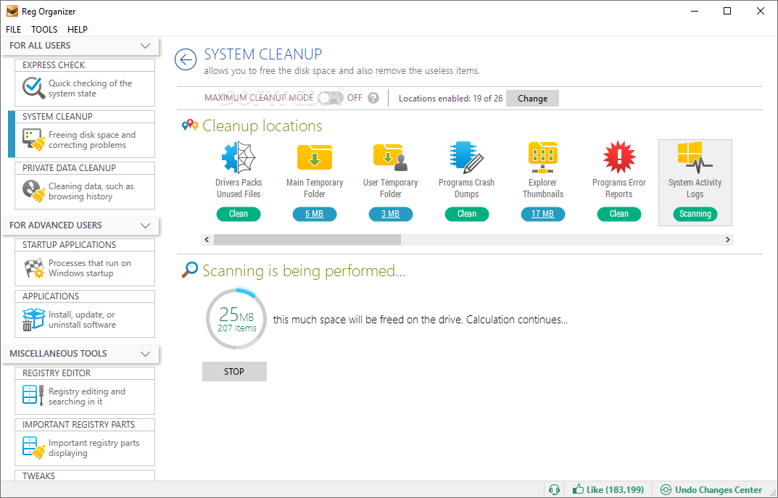Open the Help menu

click(78, 29)
